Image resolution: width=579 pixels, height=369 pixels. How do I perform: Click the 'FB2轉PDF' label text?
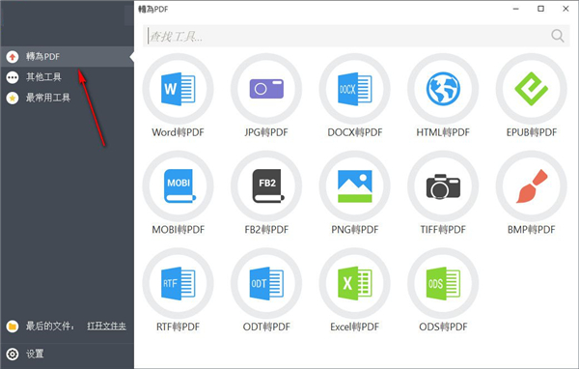coord(266,230)
